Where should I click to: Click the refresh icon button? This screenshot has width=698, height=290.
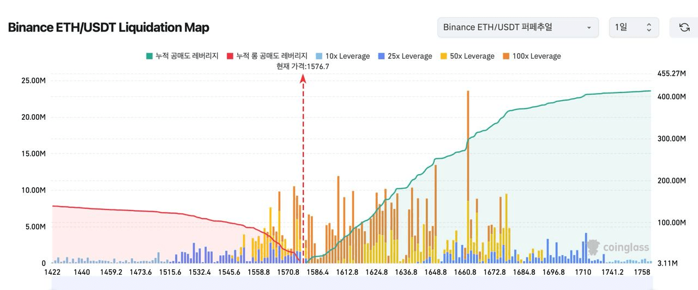tap(684, 27)
